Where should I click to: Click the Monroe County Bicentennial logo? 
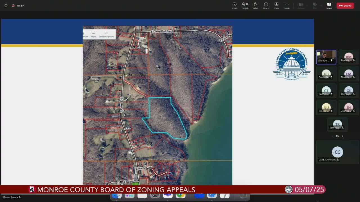[292, 64]
